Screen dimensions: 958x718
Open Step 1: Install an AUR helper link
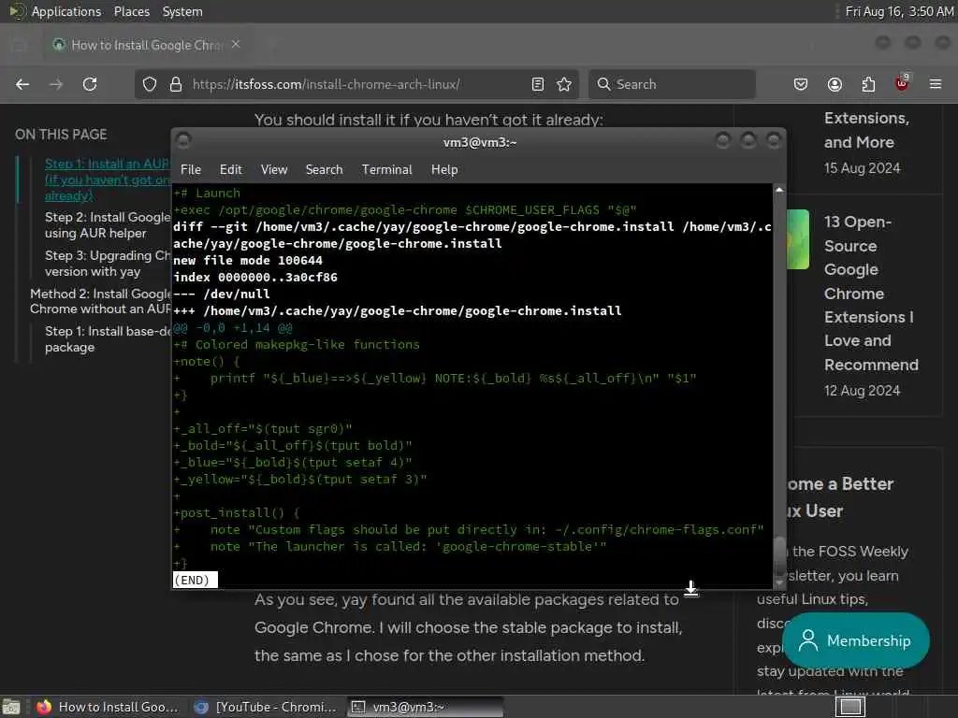click(108, 179)
